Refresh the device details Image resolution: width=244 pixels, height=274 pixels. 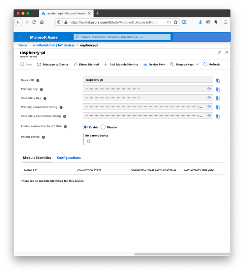(x=212, y=64)
